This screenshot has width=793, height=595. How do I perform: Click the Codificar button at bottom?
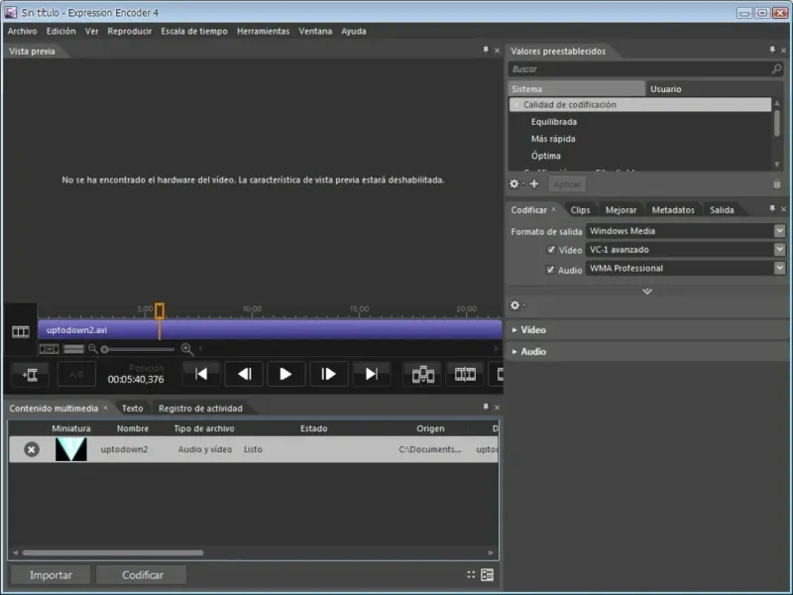(142, 575)
